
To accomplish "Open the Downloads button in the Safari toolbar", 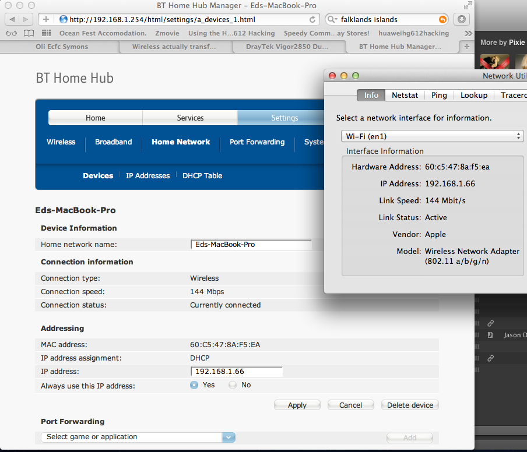I will pyautogui.click(x=462, y=19).
